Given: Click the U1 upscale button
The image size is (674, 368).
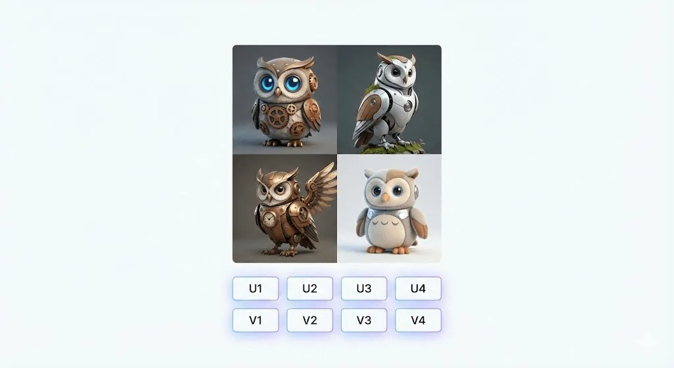Looking at the screenshot, I should (255, 288).
